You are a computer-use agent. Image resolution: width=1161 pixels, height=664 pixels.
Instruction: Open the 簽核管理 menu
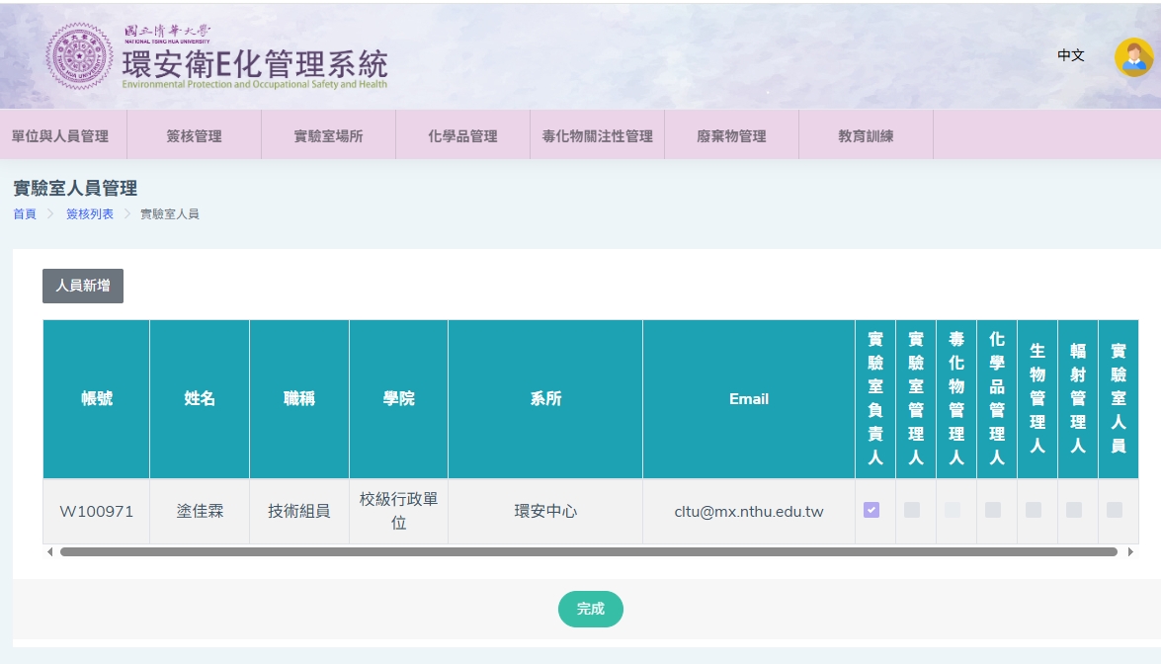[x=194, y=136]
